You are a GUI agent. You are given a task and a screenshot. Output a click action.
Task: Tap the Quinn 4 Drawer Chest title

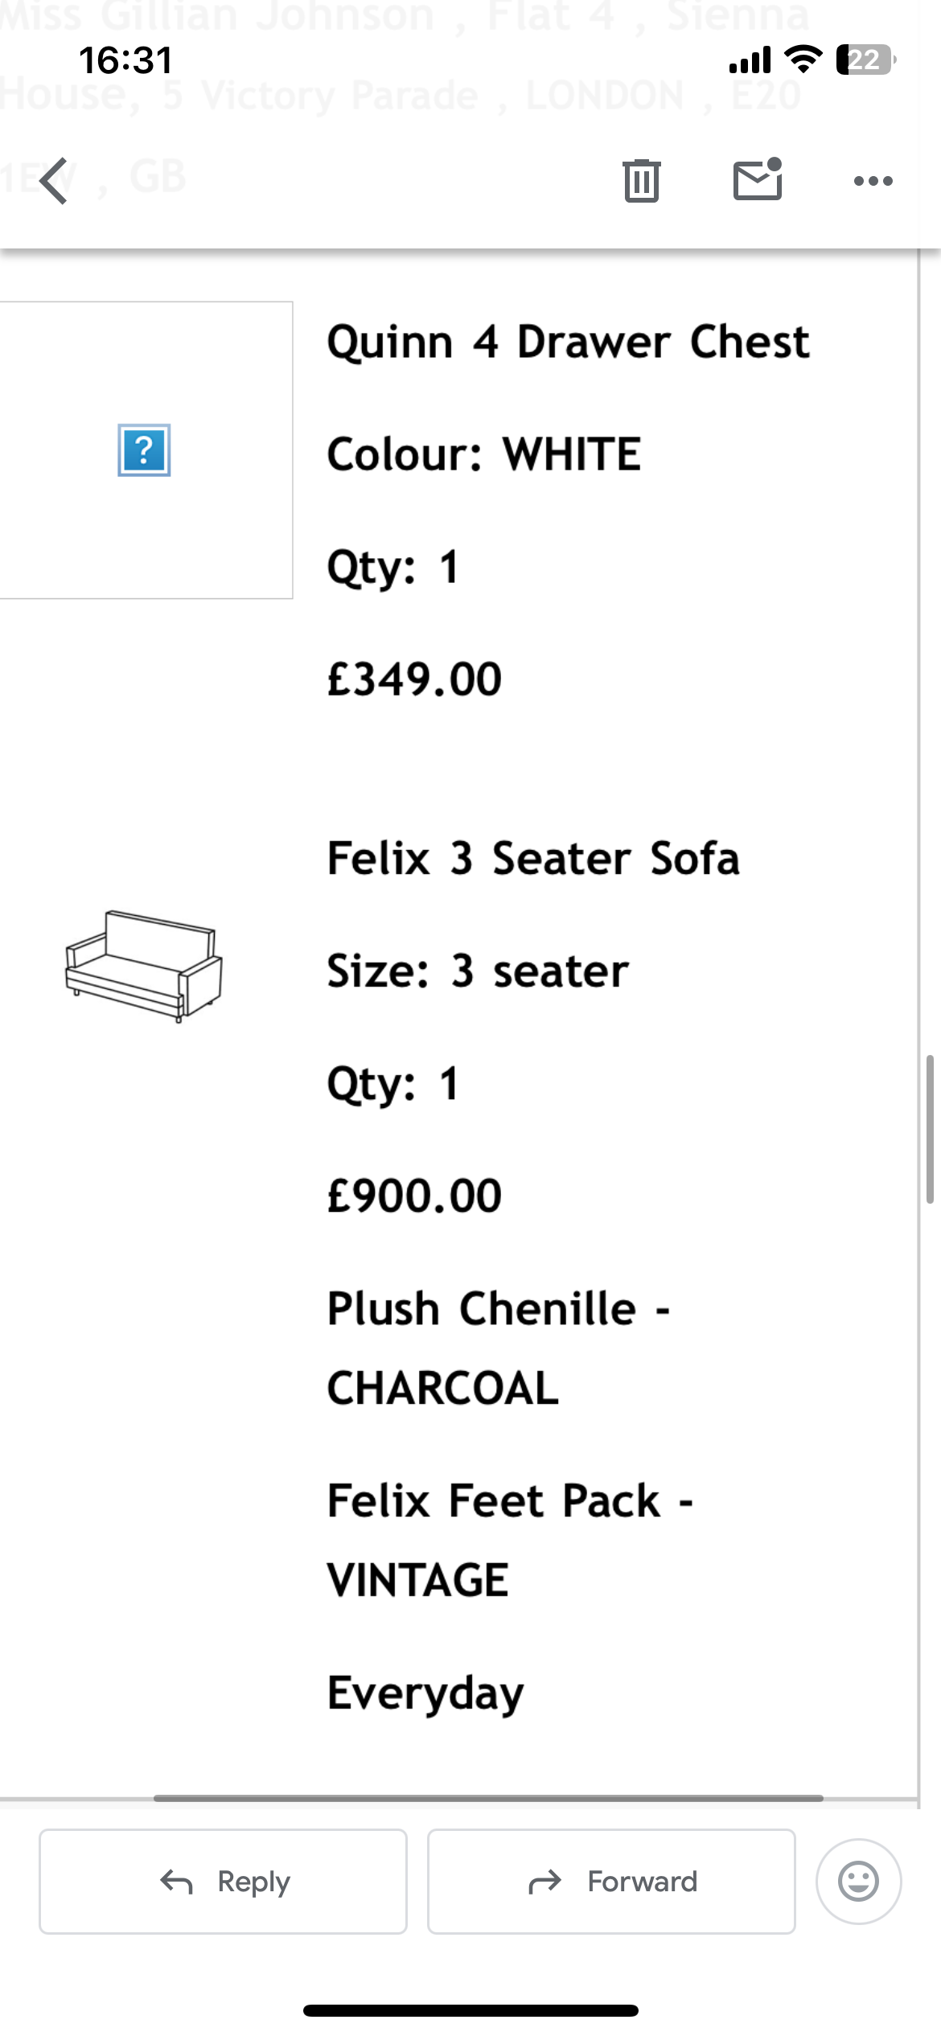click(568, 342)
